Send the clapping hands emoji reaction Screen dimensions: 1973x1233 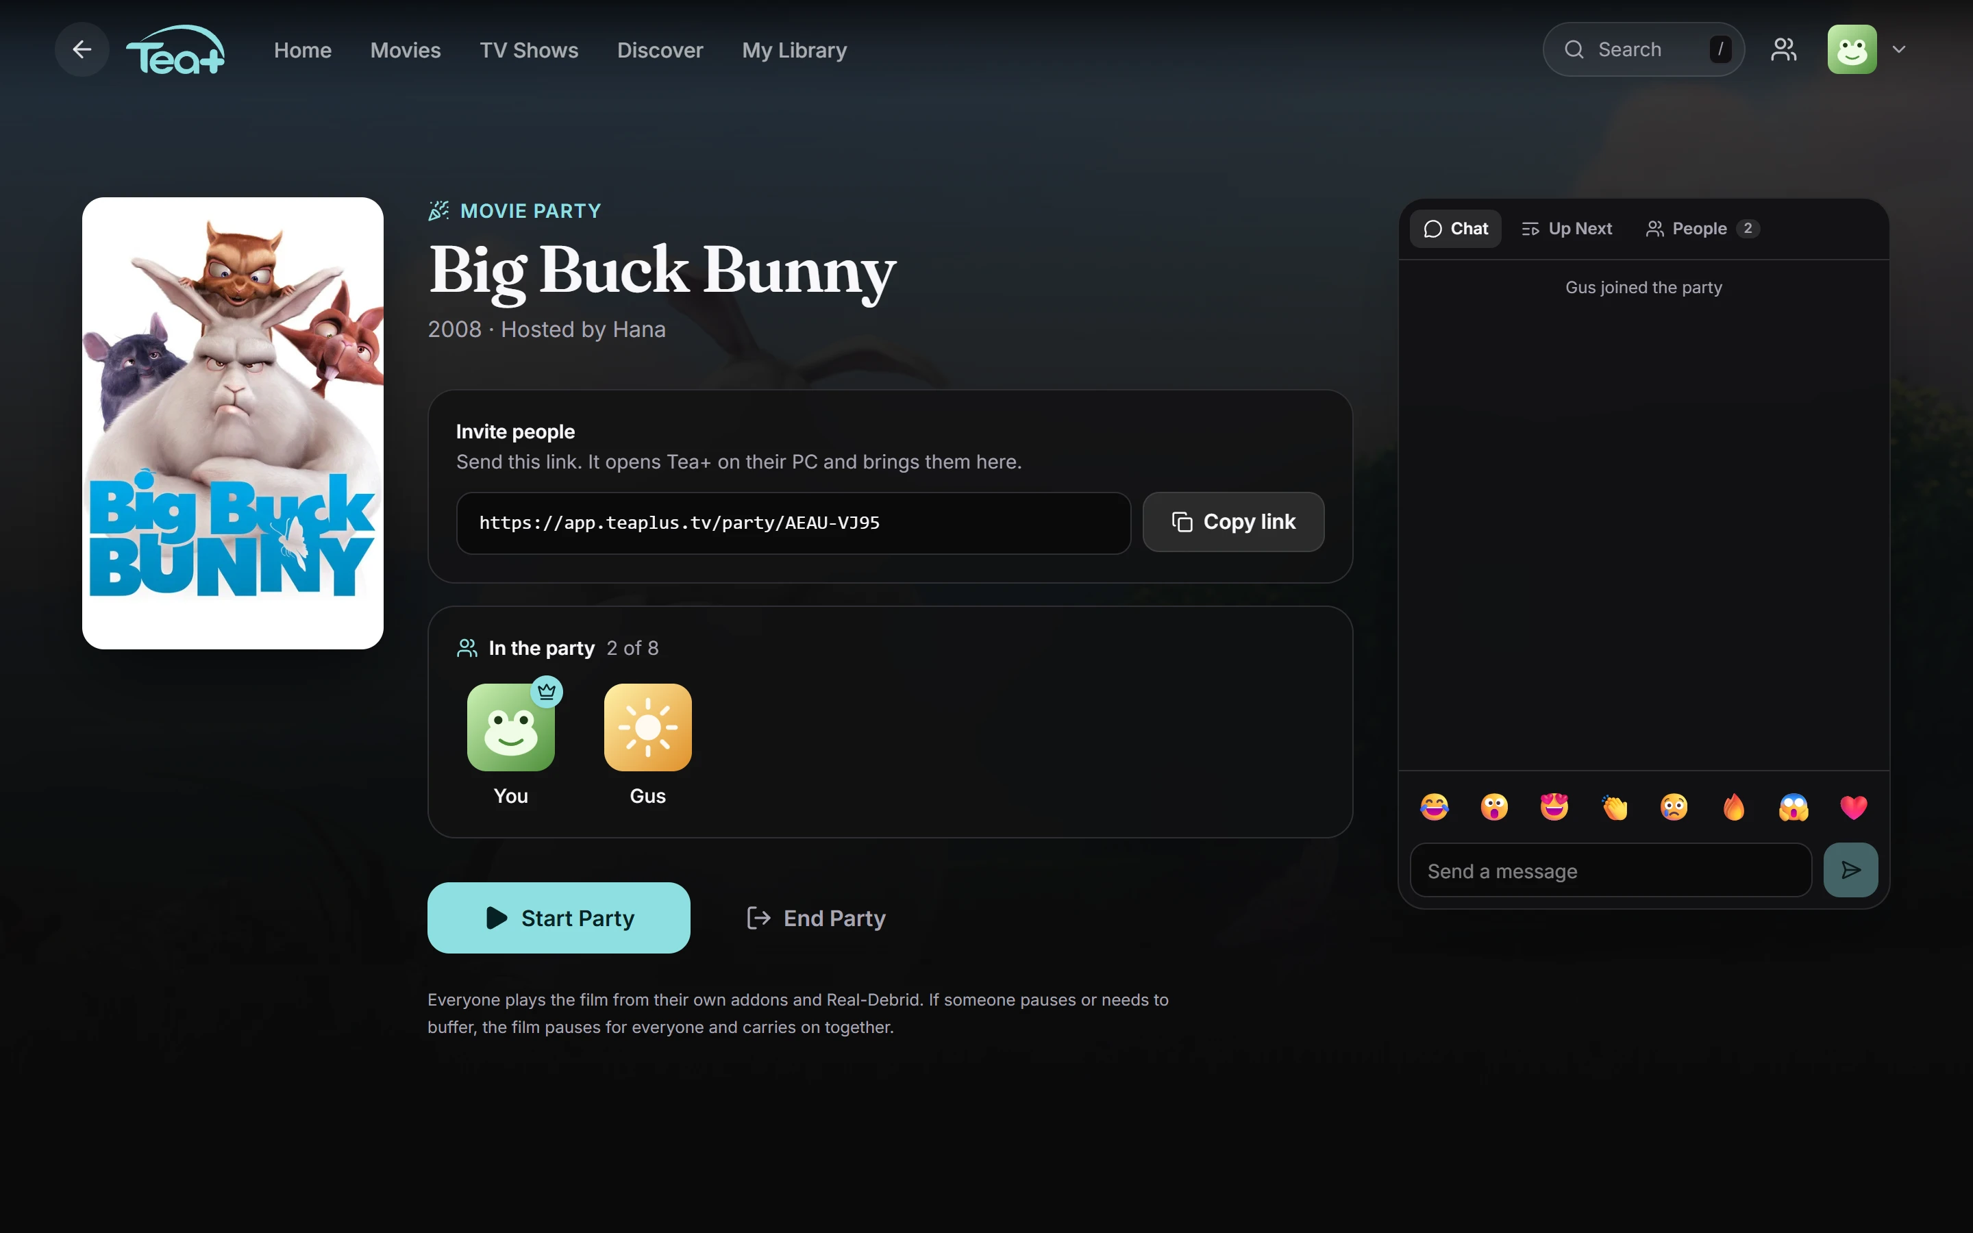[x=1614, y=808]
